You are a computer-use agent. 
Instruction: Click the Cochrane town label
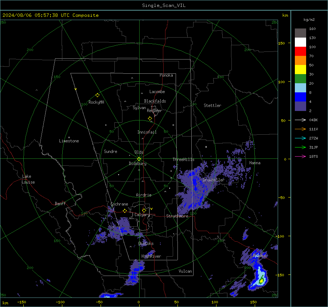pos(119,204)
